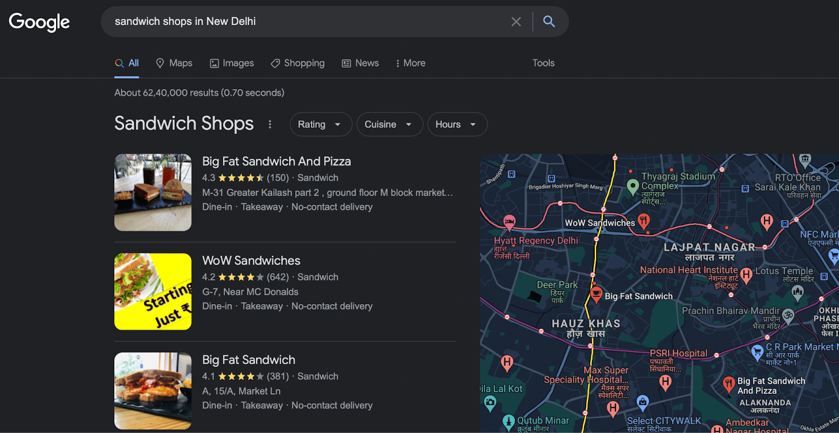The width and height of the screenshot is (839, 433).
Task: Click M-31 Greater Kailash address text
Action: click(x=328, y=193)
